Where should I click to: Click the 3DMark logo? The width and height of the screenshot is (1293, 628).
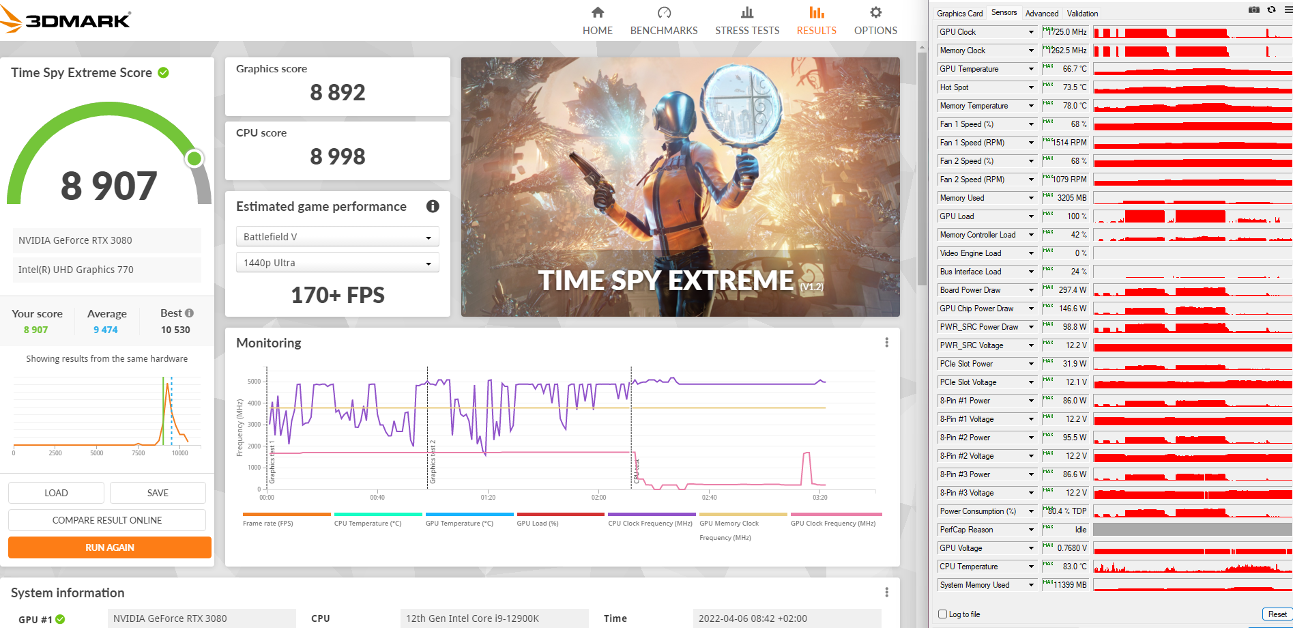tap(66, 20)
